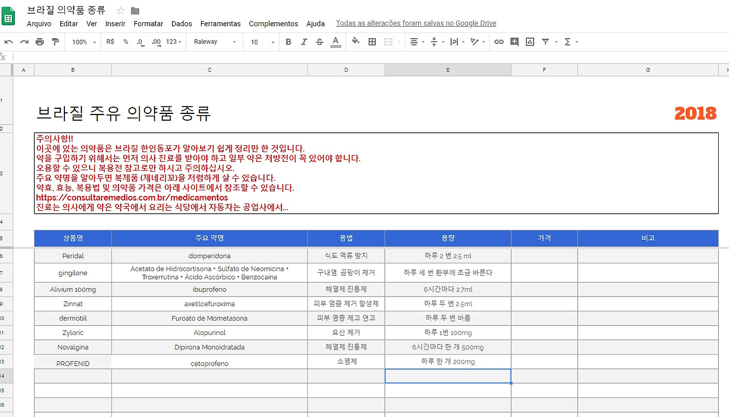This screenshot has height=417, width=729.
Task: Increase decimal places
Action: (156, 42)
